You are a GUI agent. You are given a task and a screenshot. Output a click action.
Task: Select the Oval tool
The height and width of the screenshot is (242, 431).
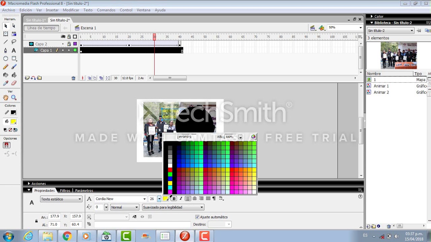pos(6,58)
